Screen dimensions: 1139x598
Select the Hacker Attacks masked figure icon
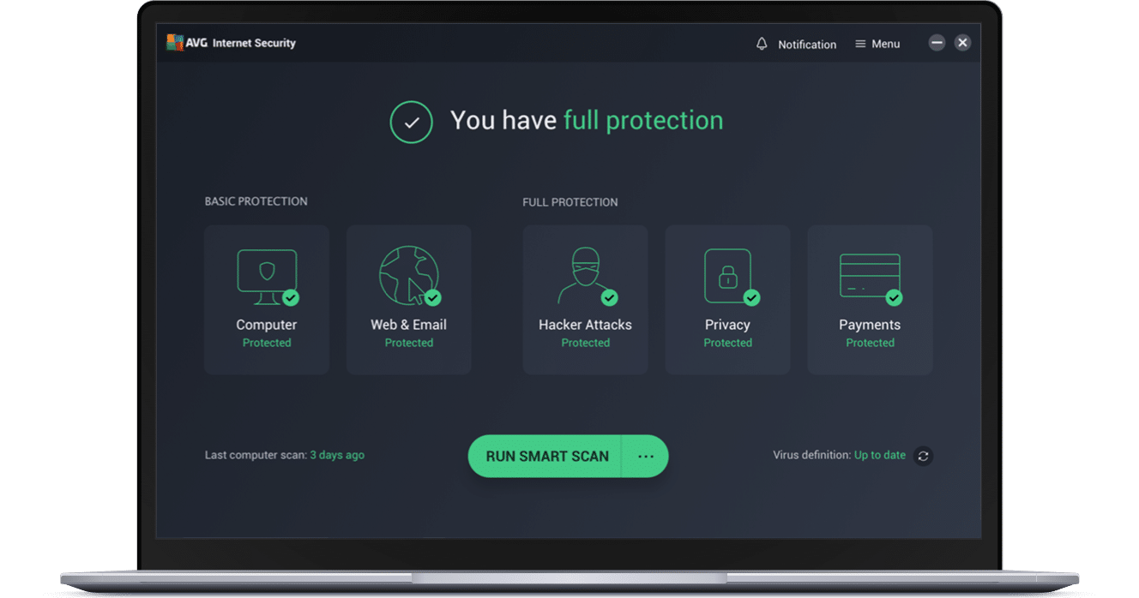tap(586, 276)
